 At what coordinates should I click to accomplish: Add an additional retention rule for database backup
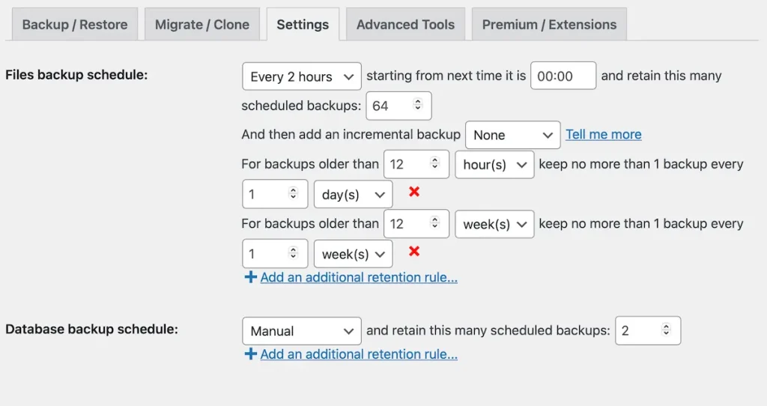tap(359, 354)
